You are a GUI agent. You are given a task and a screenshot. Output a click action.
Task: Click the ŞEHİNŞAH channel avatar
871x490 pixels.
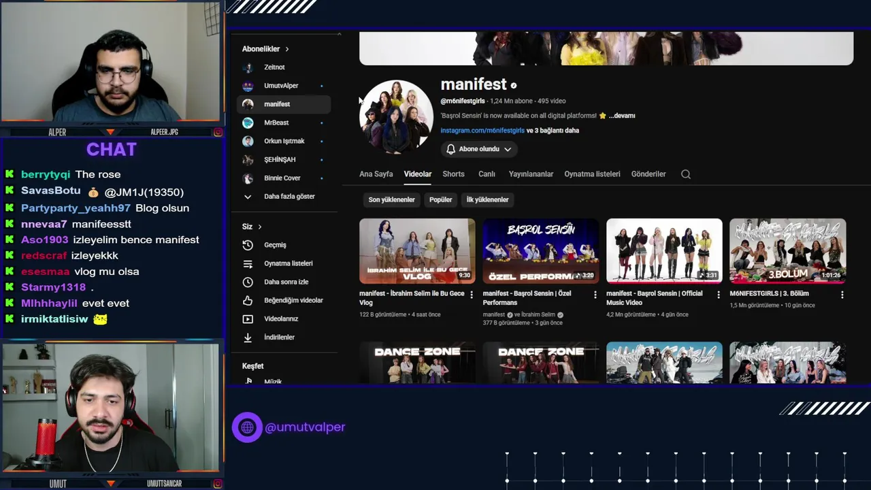point(248,159)
